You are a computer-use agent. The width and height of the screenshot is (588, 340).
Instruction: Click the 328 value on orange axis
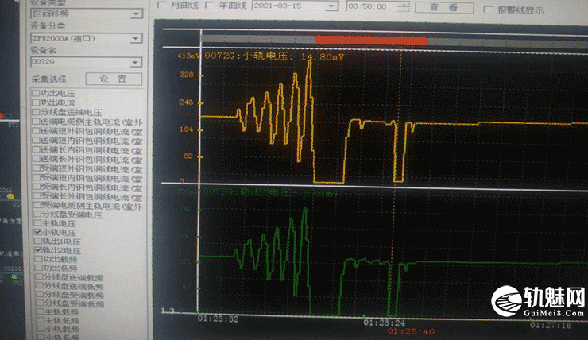tap(187, 75)
